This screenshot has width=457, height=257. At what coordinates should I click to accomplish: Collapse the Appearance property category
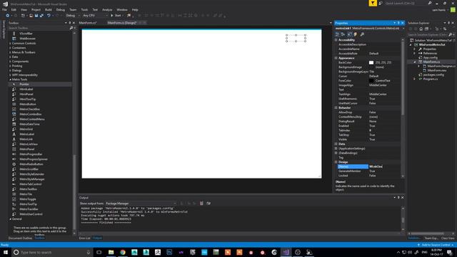[x=336, y=58]
